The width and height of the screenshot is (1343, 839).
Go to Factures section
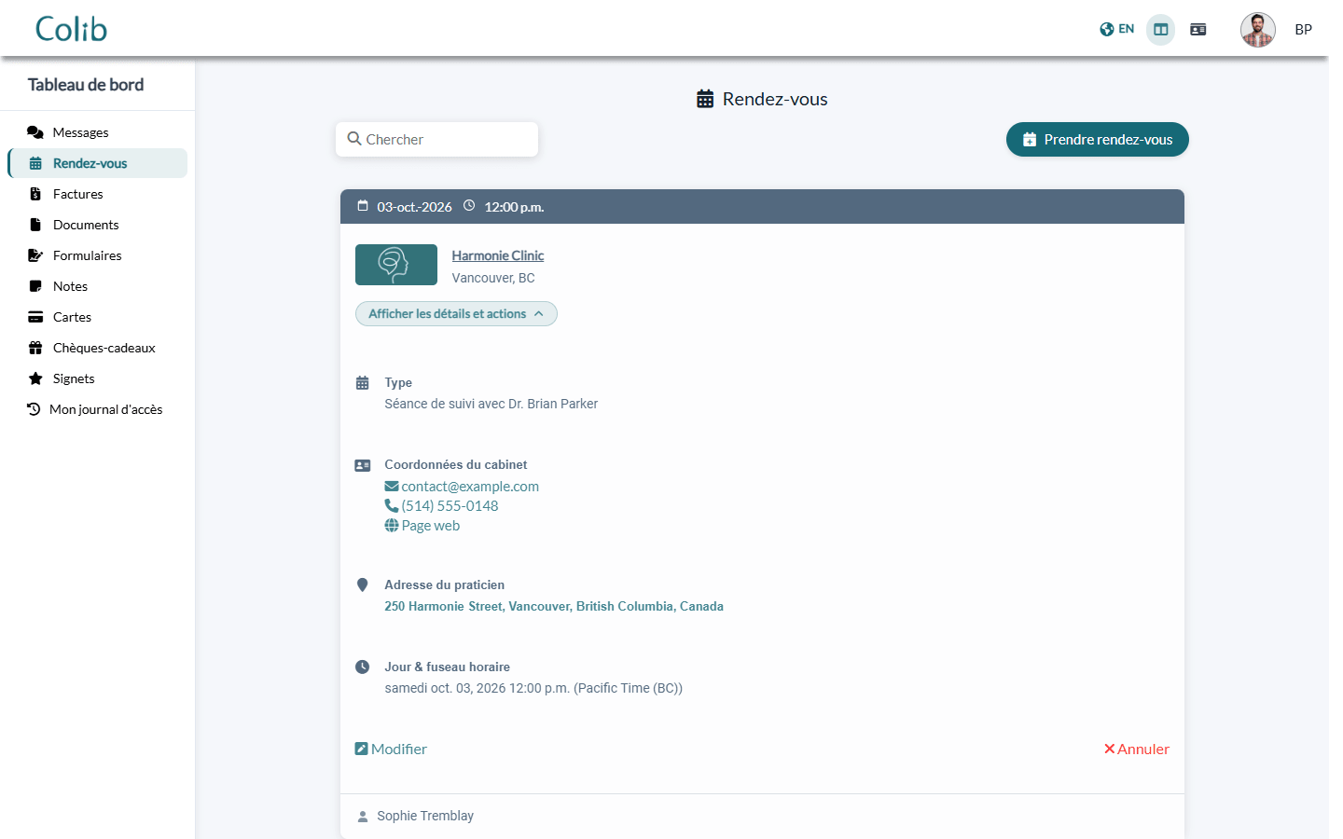(98, 194)
